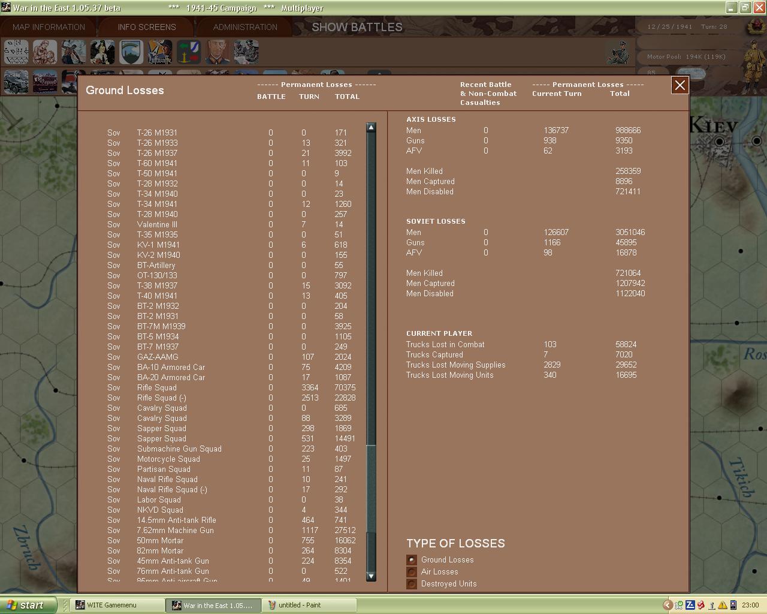Open the order of battle symbols icon

(16, 52)
